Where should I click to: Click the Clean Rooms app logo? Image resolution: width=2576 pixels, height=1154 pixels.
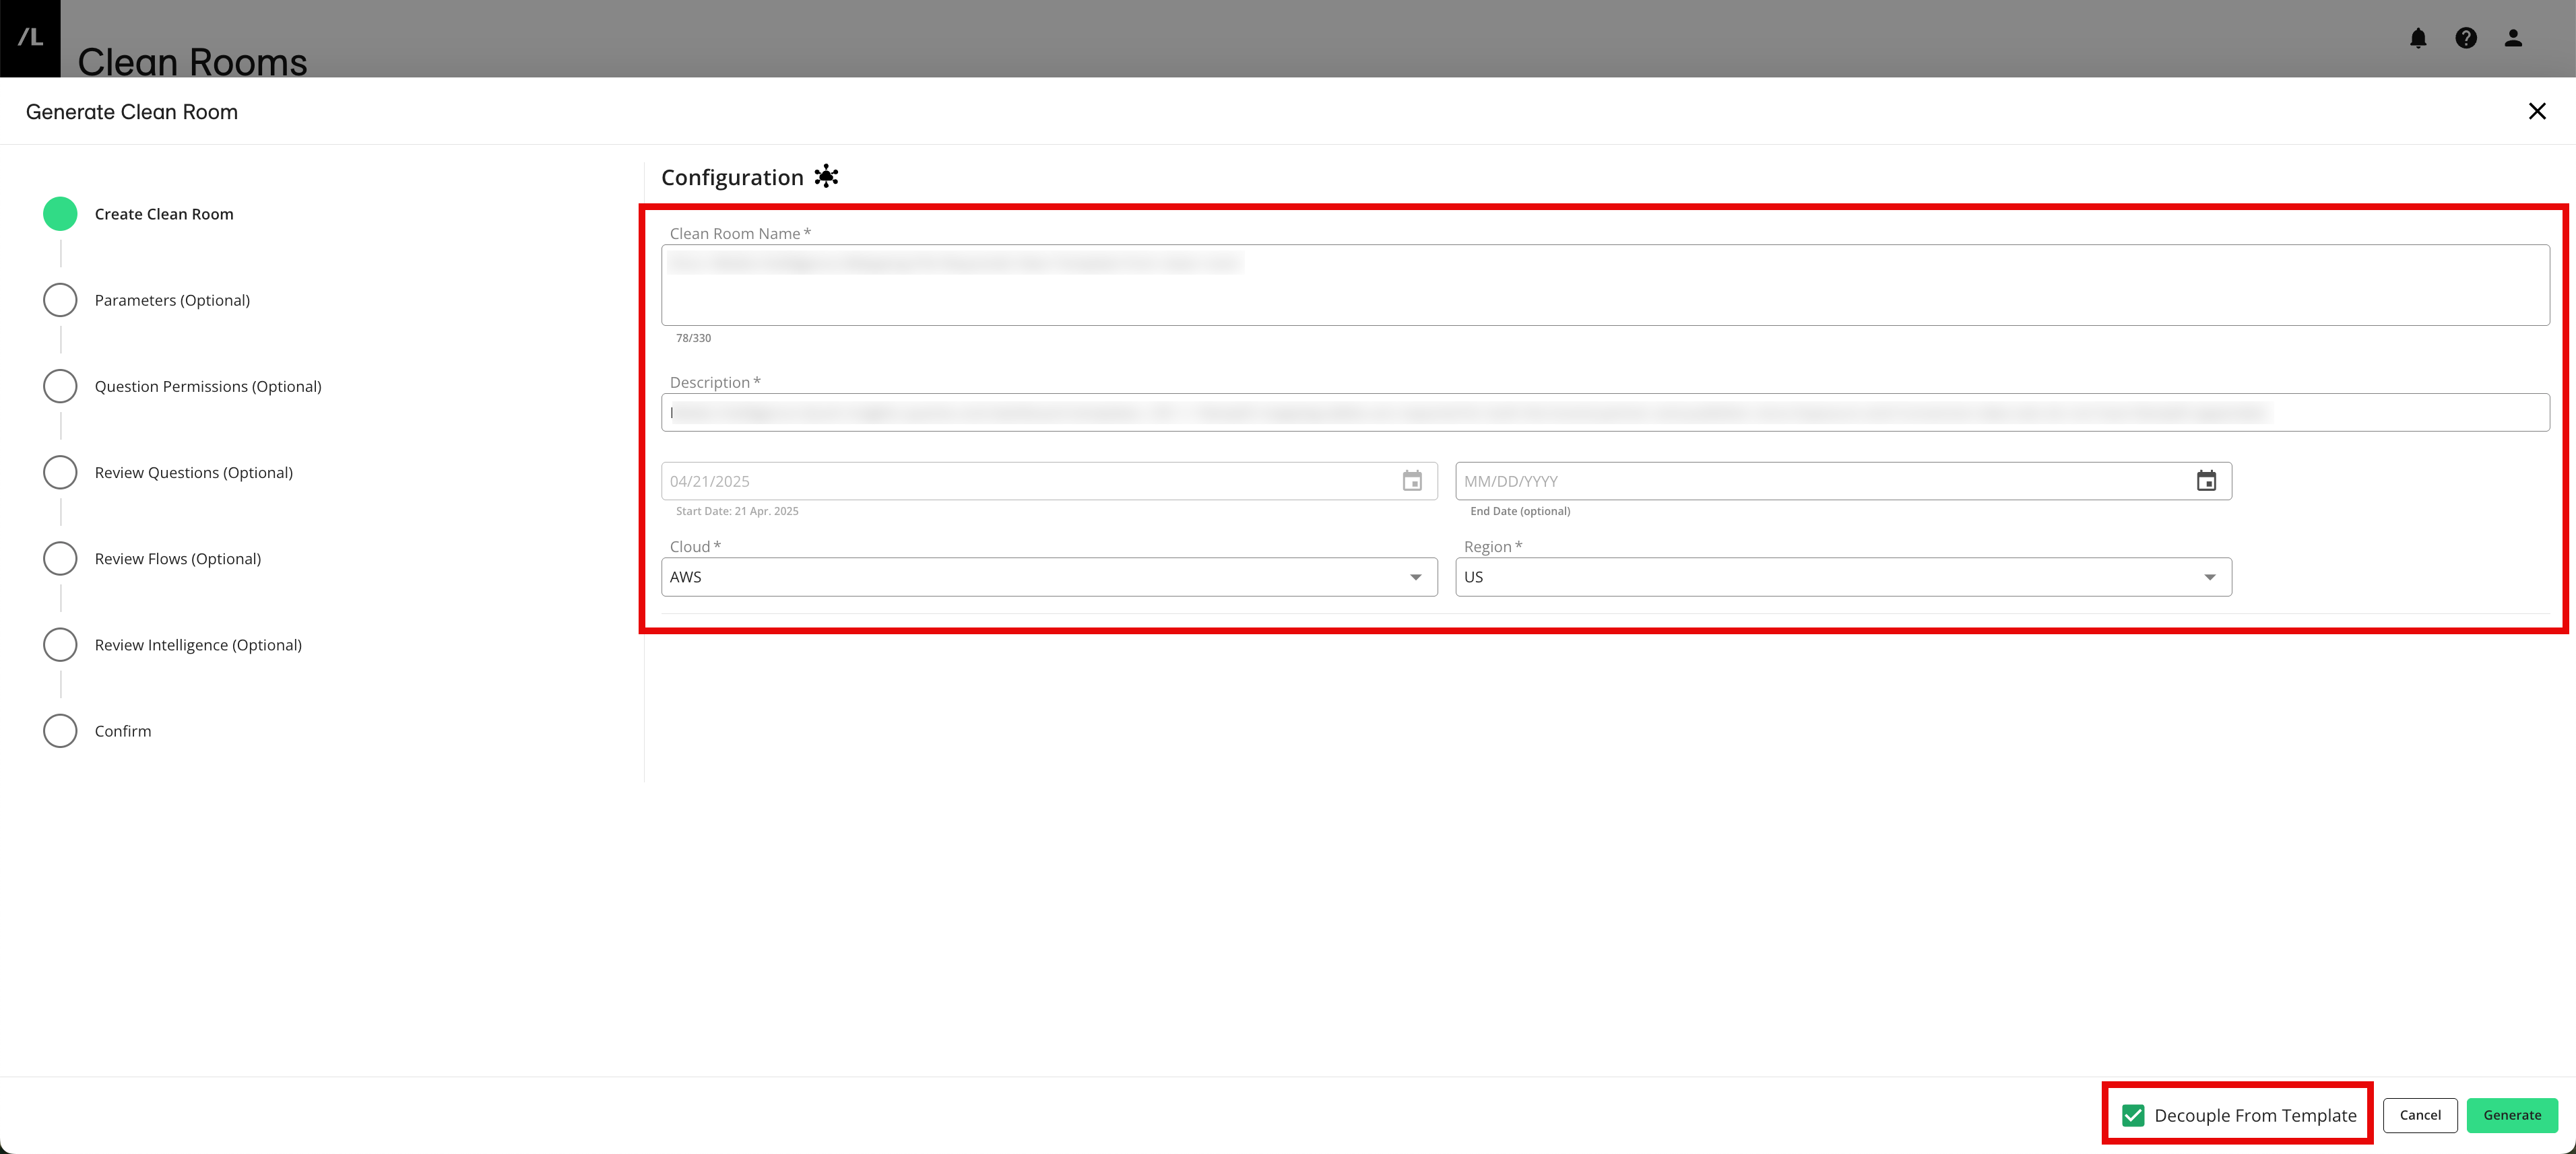30,38
